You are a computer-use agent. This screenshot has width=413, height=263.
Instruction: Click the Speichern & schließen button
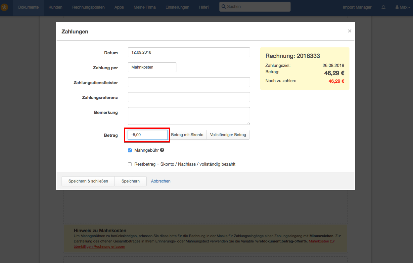(x=88, y=181)
